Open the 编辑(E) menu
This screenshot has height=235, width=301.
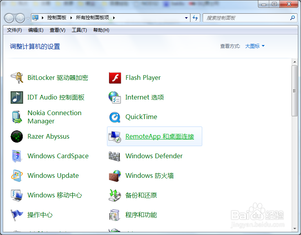click(x=36, y=30)
